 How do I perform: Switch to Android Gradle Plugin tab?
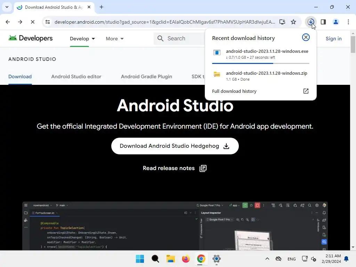pyautogui.click(x=146, y=76)
